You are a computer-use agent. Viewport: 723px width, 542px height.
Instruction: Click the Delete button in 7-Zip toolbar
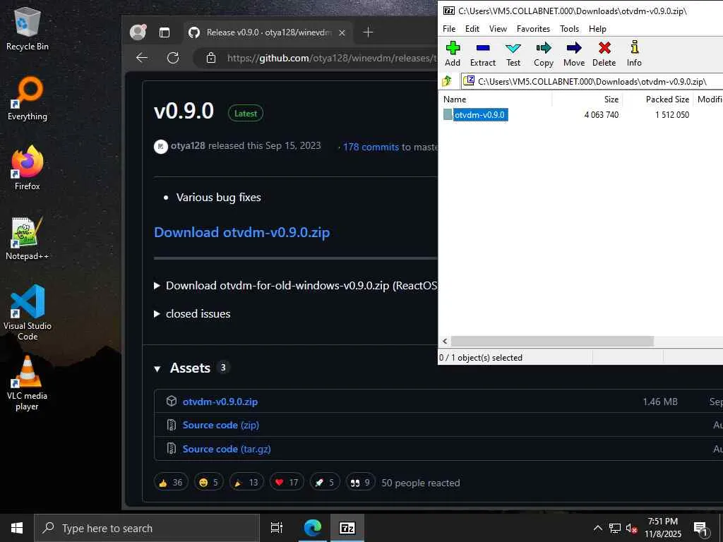pyautogui.click(x=604, y=54)
